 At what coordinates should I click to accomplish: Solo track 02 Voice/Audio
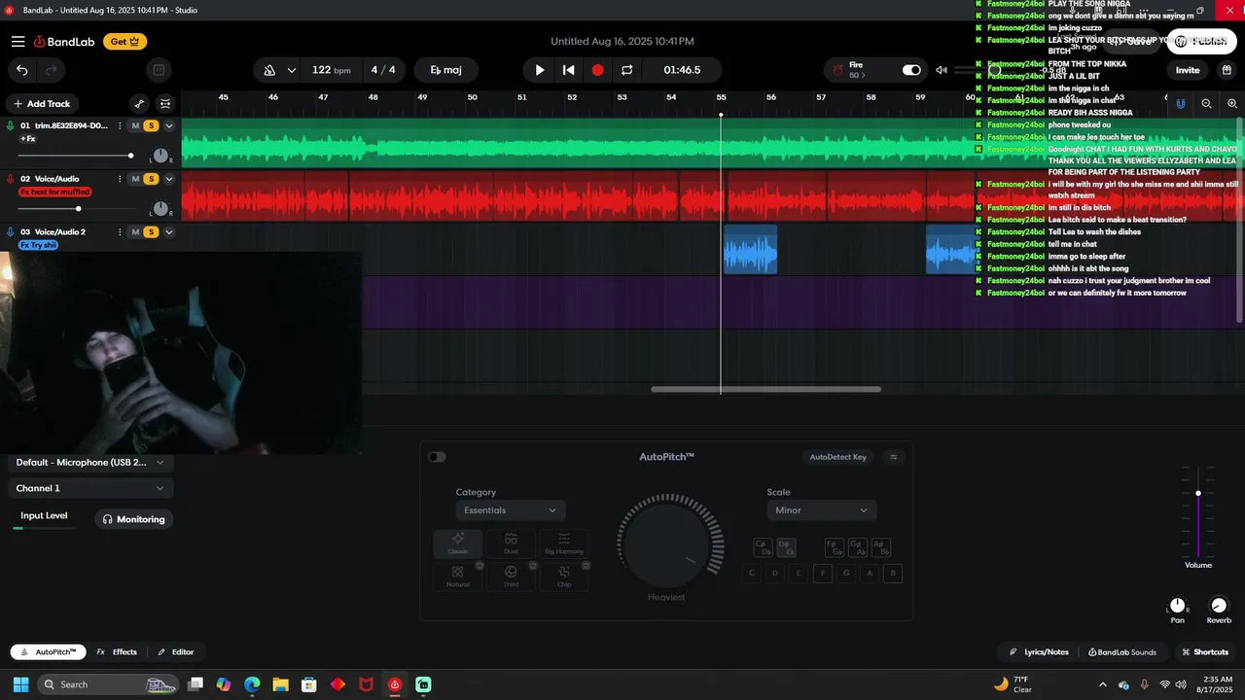tap(151, 179)
